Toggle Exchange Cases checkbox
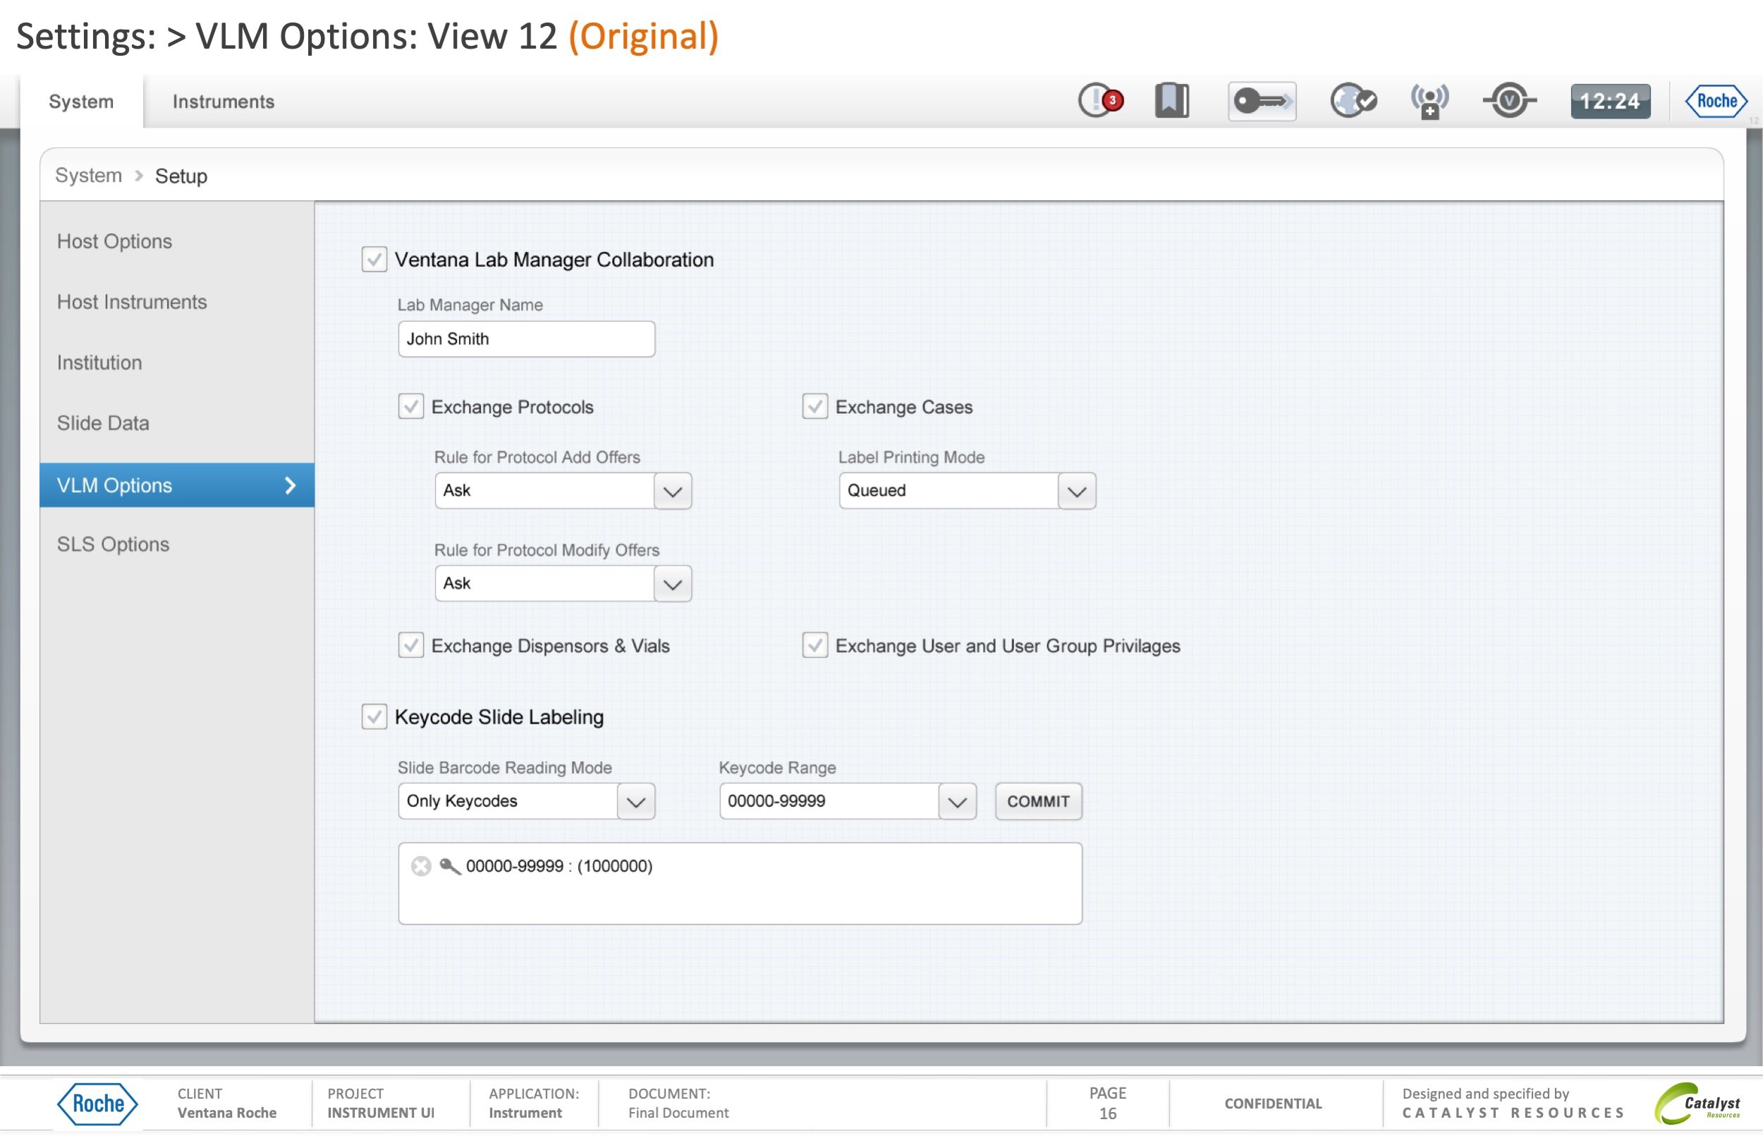 815,406
